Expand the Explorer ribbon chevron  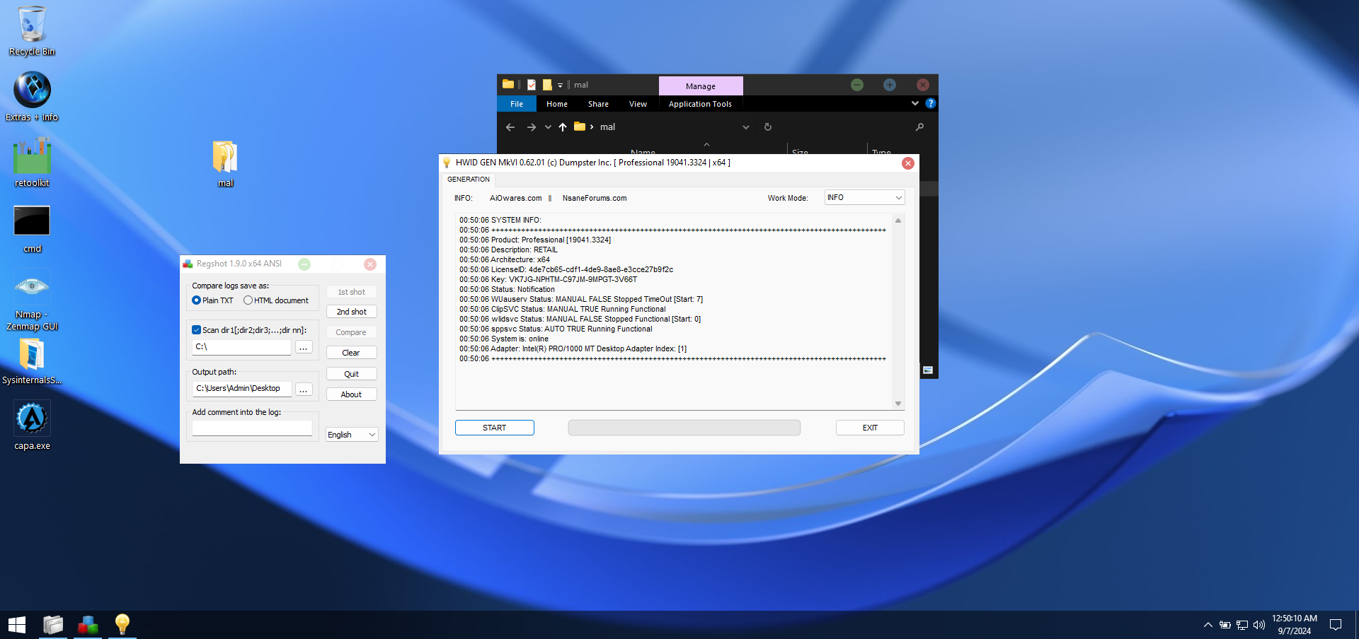tap(915, 103)
